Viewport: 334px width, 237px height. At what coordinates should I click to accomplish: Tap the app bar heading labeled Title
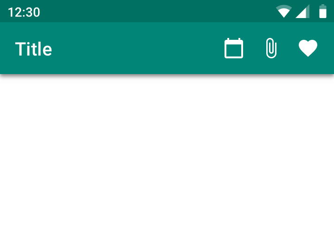[33, 49]
